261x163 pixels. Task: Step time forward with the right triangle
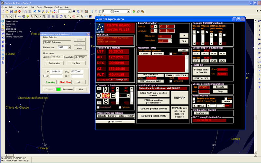coord(100,11)
